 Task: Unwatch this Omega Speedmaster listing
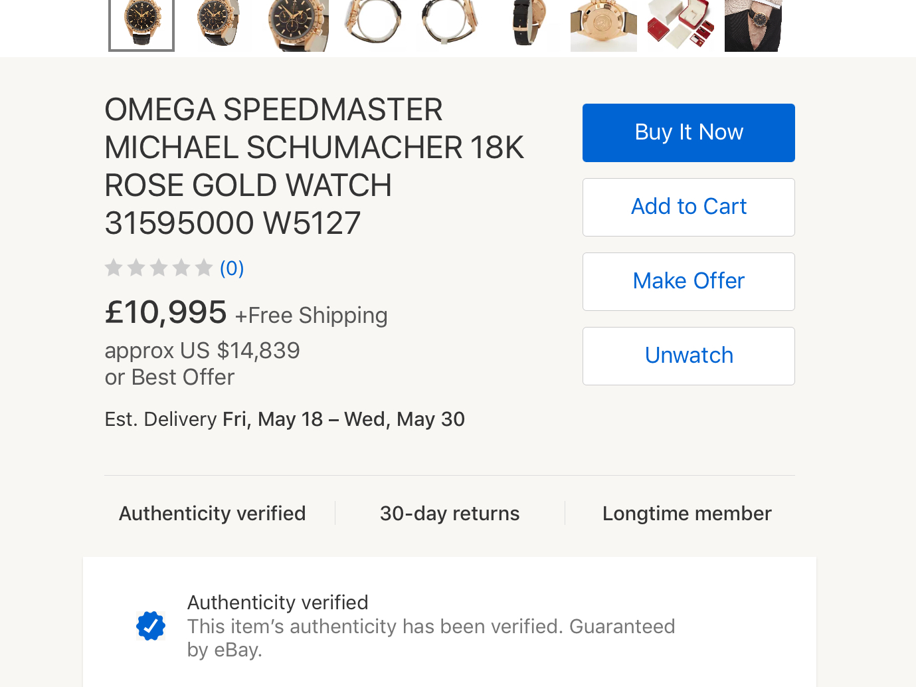pos(688,356)
